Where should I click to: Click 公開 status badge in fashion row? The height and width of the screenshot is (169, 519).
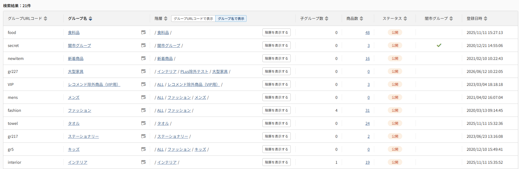point(395,110)
